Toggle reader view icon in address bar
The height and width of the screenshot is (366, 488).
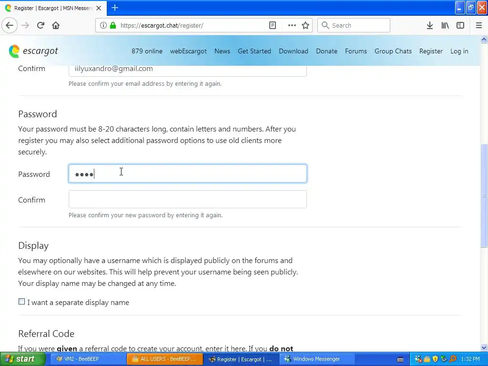[272, 25]
